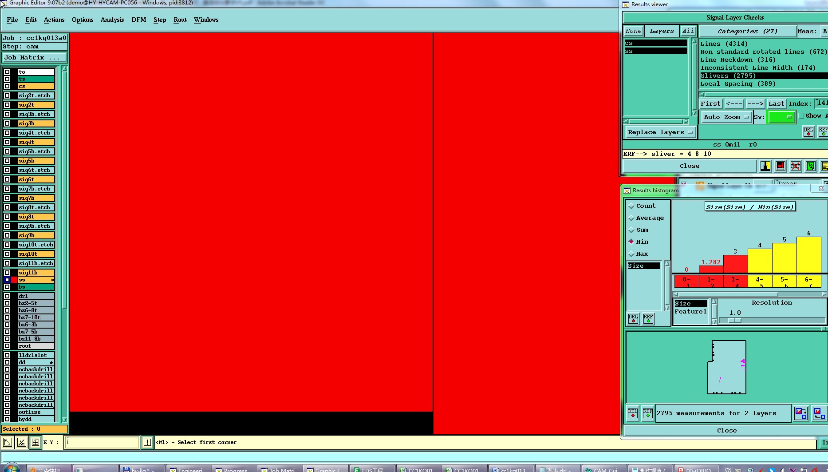
Task: Click diagonal arrow coordinate mode icon
Action: [x=8, y=442]
